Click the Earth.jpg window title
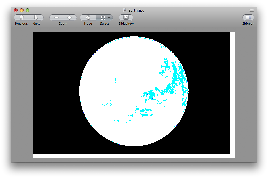 [136, 10]
